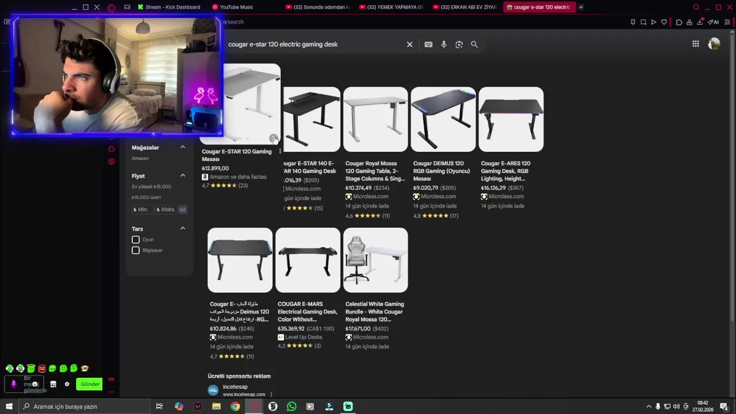The width and height of the screenshot is (736, 414).
Task: Open the AI assistant icon
Action: [714, 22]
